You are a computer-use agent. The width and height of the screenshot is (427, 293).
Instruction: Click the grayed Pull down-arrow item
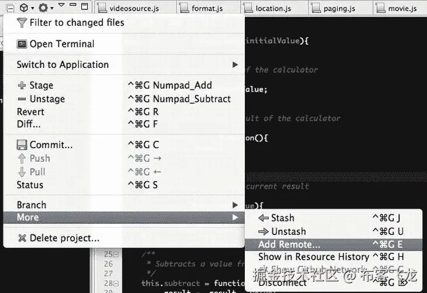point(124,172)
